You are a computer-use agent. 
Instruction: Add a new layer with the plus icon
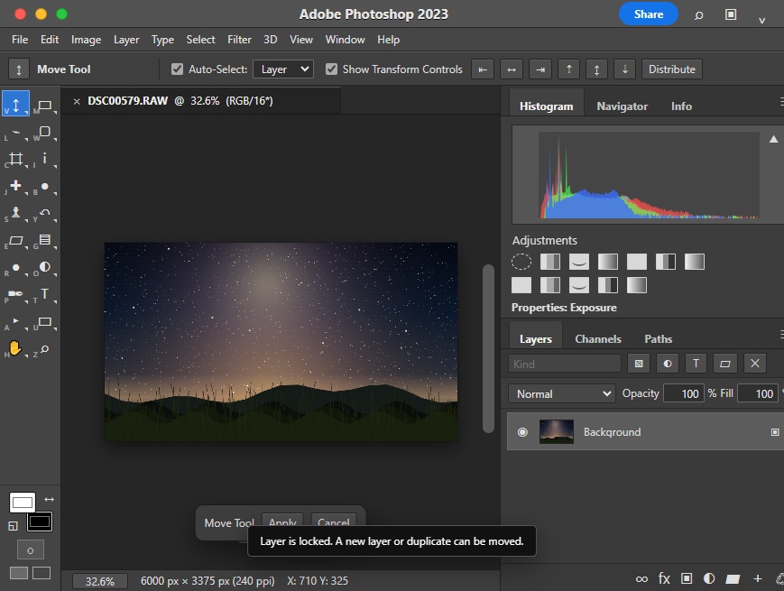758,578
